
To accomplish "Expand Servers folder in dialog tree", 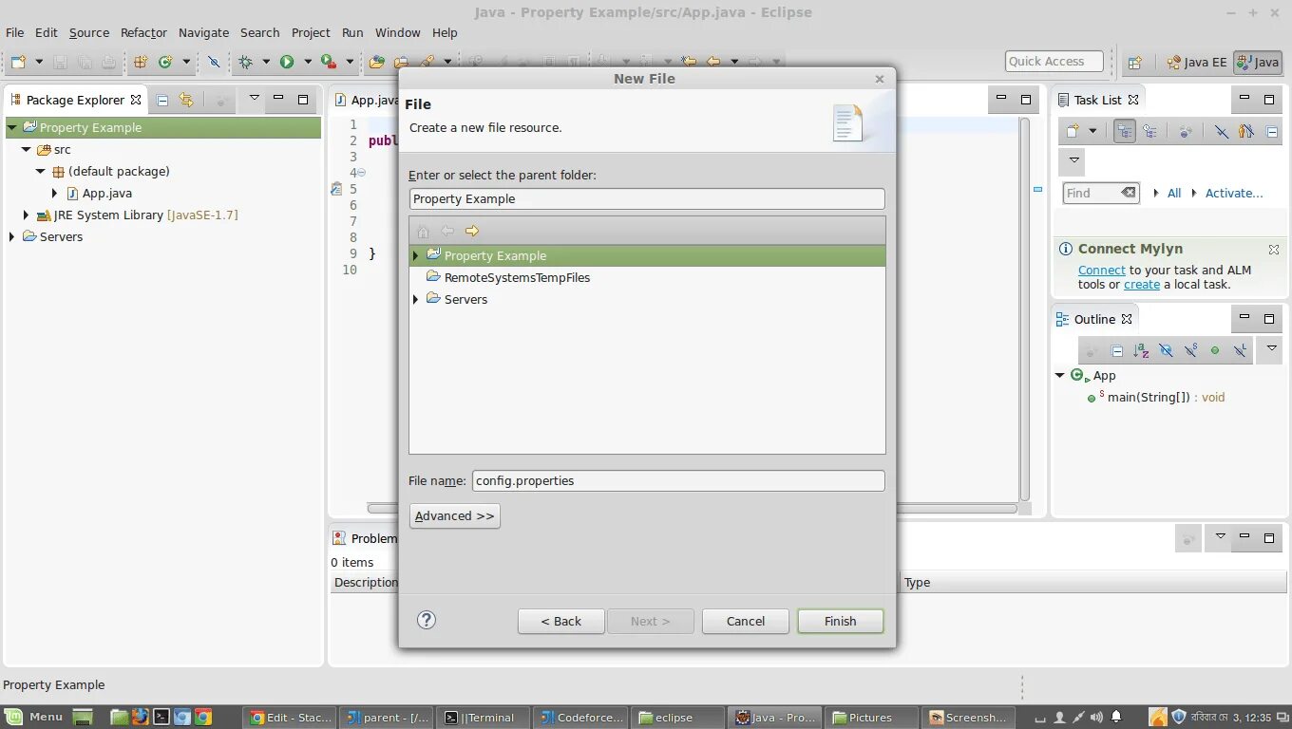I will pyautogui.click(x=416, y=299).
